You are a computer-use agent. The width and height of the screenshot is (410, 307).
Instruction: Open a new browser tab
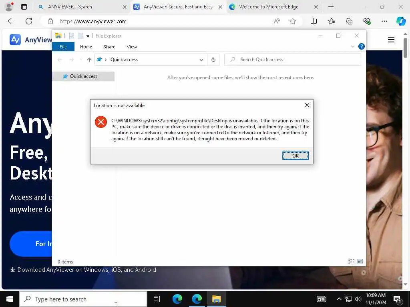coord(331,7)
